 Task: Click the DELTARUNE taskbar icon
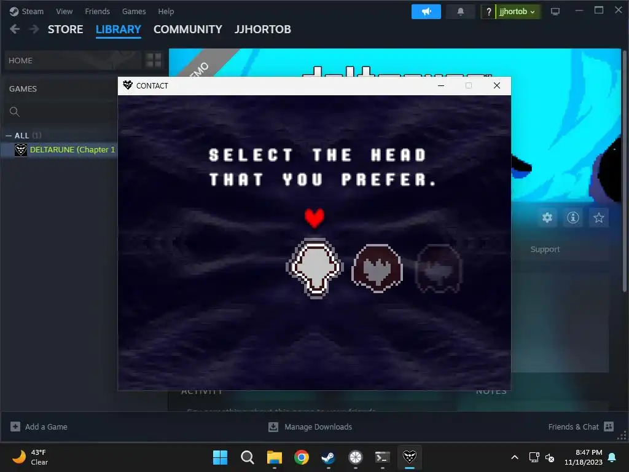[x=410, y=457]
